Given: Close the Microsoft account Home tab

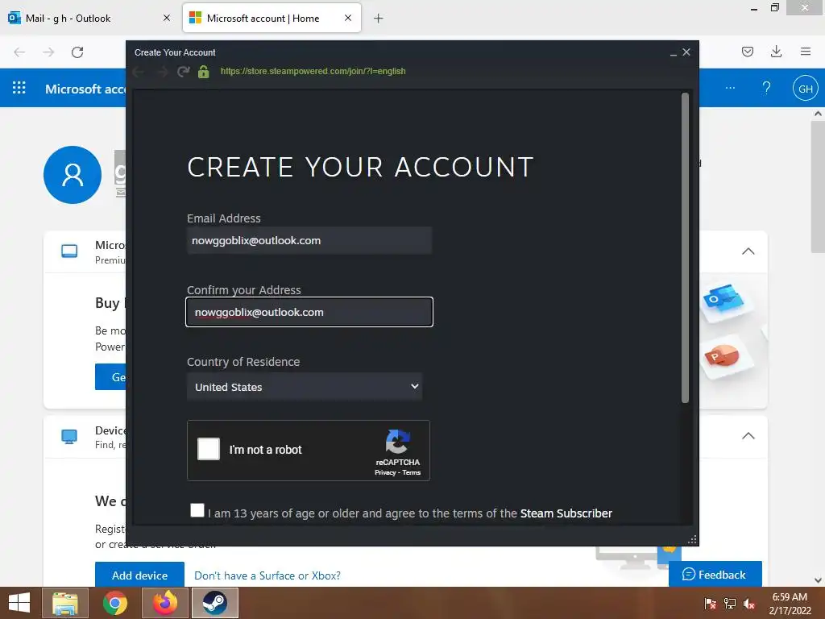Looking at the screenshot, I should [348, 18].
